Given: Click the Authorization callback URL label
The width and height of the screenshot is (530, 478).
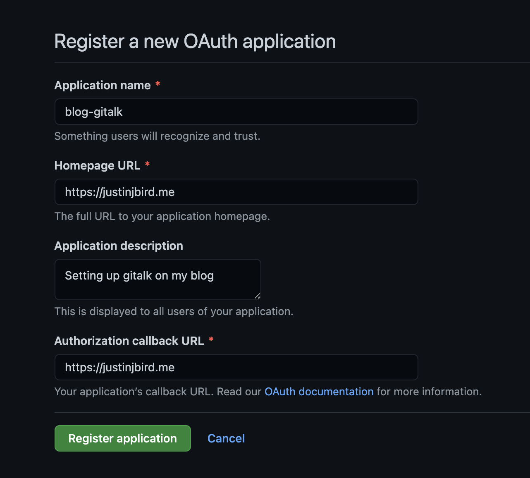Looking at the screenshot, I should pos(129,341).
